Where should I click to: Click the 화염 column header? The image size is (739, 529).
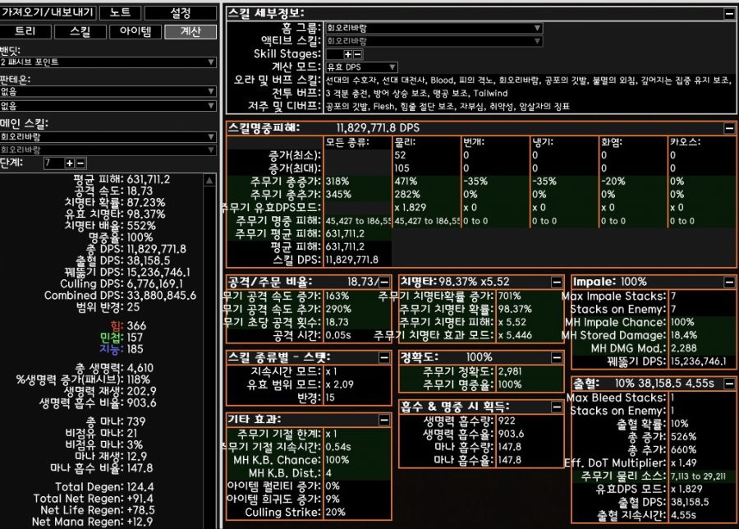(611, 142)
